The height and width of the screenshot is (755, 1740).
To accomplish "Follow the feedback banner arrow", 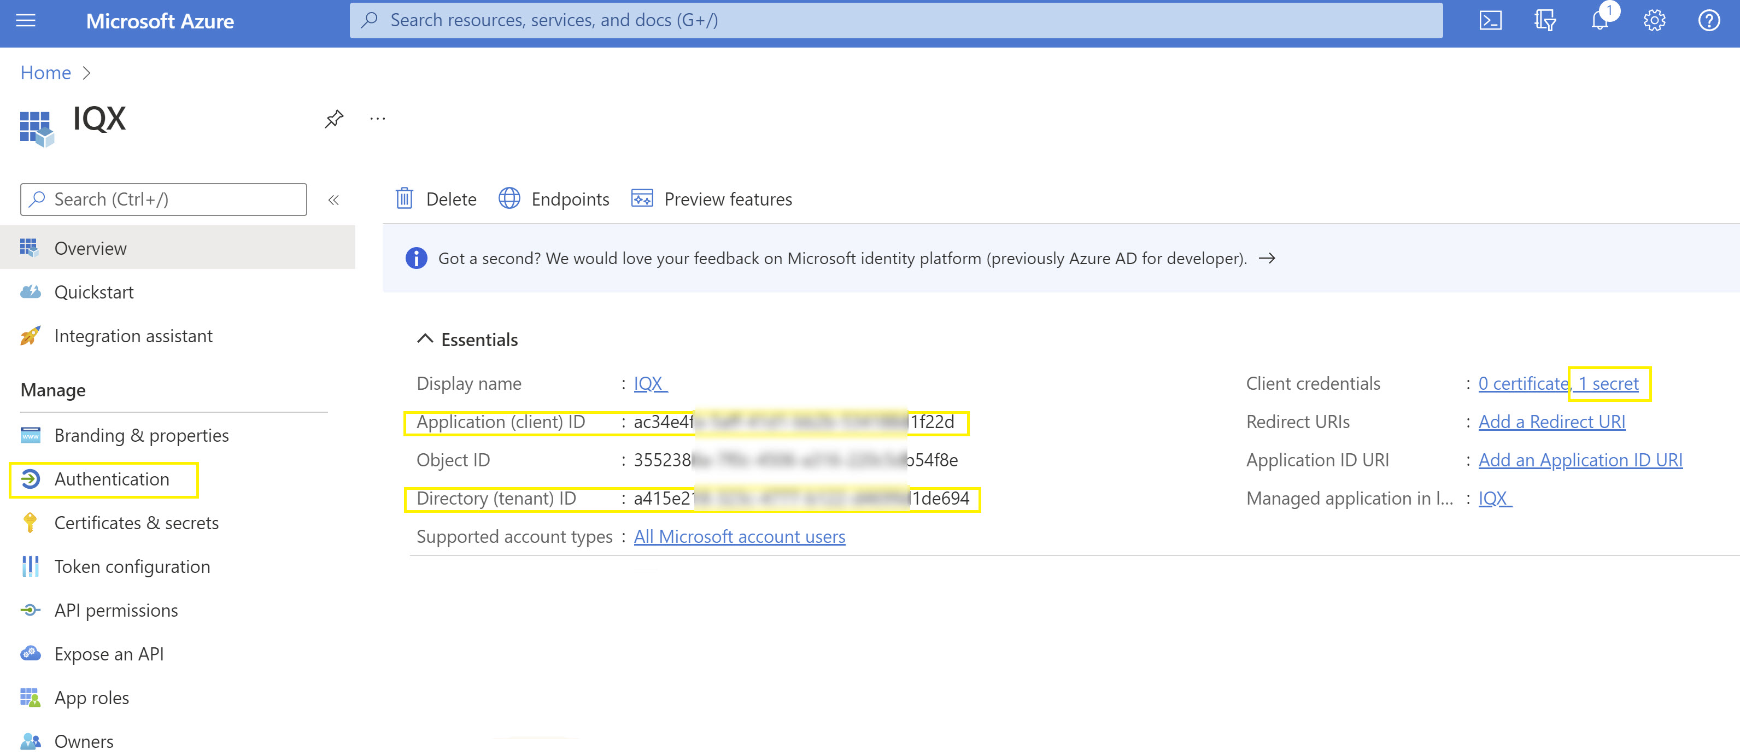I will [x=1267, y=258].
